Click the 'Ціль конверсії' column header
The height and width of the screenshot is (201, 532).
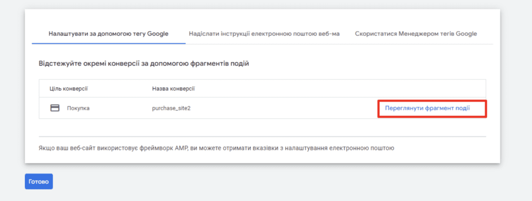click(69, 89)
